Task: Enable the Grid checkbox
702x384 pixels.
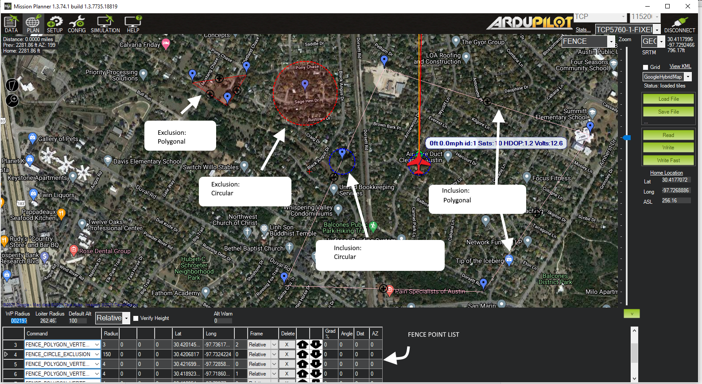Action: click(x=646, y=67)
